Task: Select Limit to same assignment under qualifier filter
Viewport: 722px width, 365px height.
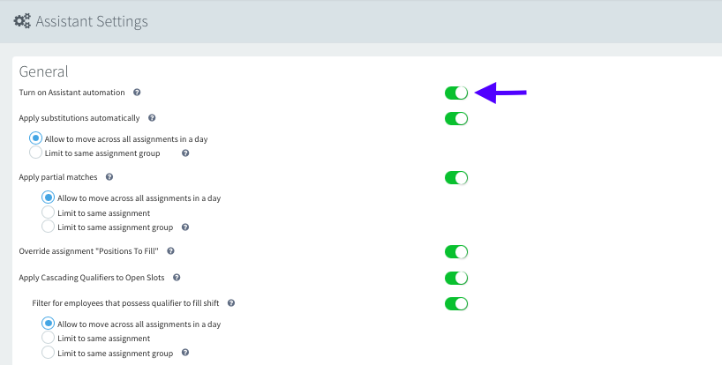Action: (48, 338)
